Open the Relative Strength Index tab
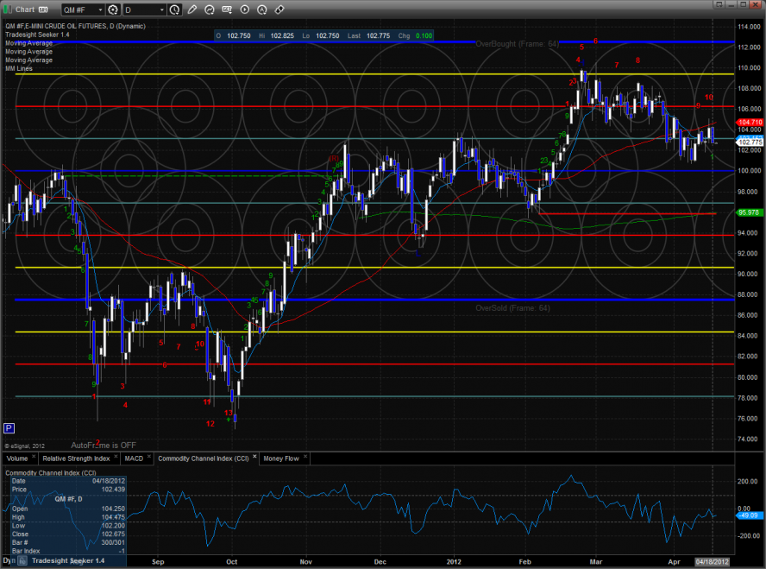Image resolution: width=766 pixels, height=569 pixels. [x=76, y=458]
